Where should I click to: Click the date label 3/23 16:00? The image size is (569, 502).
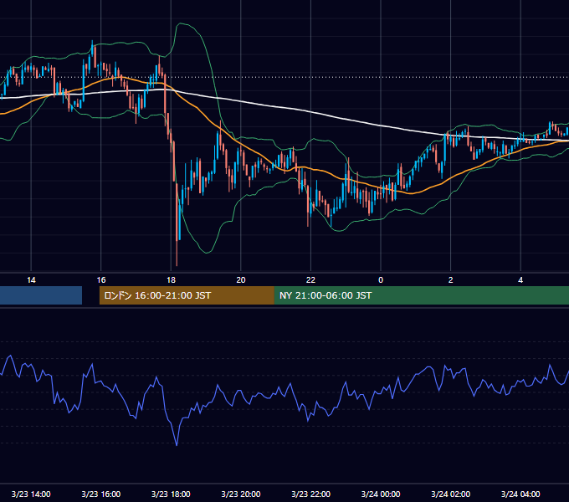[101, 494]
